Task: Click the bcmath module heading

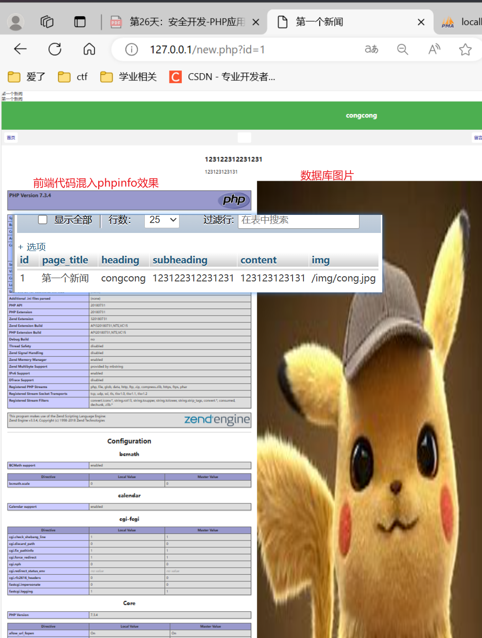Action: pos(129,454)
